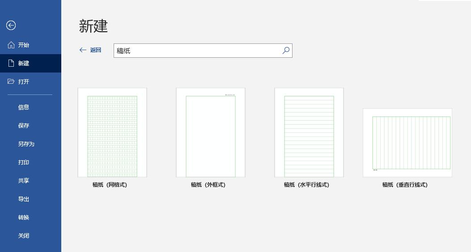Screen dimensions: 471x252
Task: Click the 稿纸 (垂直行线式) caption
Action: click(x=405, y=185)
